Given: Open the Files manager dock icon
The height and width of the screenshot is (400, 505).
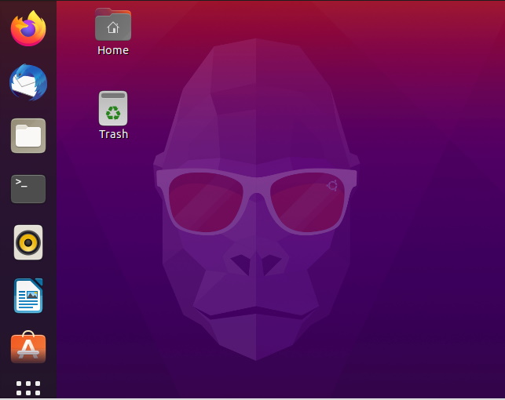Looking at the screenshot, I should pyautogui.click(x=28, y=136).
